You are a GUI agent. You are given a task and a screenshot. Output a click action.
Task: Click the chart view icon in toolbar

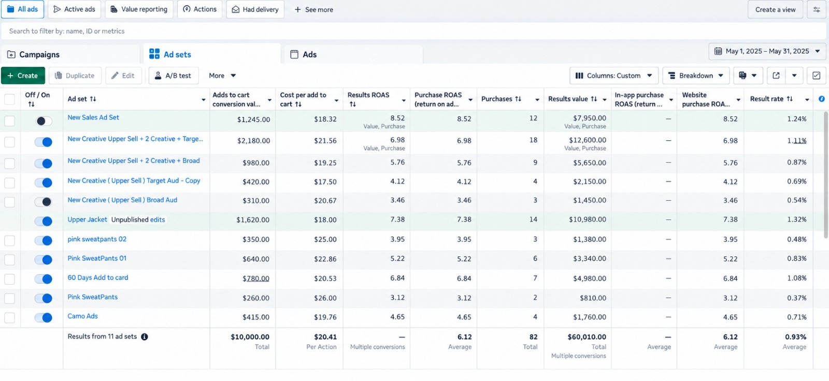click(x=817, y=76)
